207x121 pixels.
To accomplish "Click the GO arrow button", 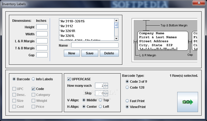I will [x=188, y=102].
